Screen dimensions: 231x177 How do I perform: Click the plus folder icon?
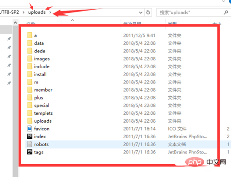click(30, 97)
